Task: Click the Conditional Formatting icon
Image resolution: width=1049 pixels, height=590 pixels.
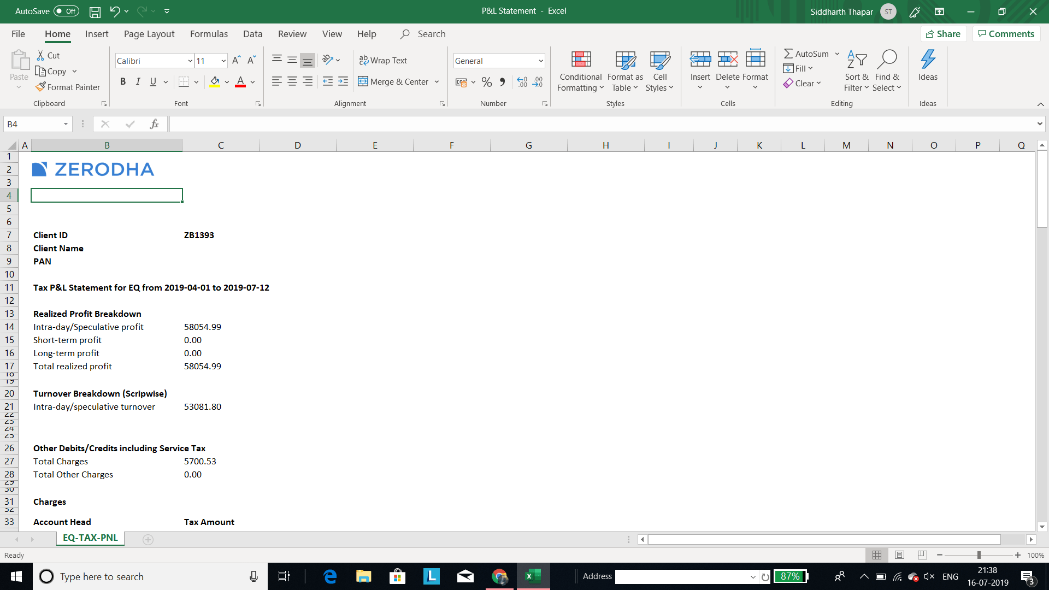Action: tap(581, 59)
